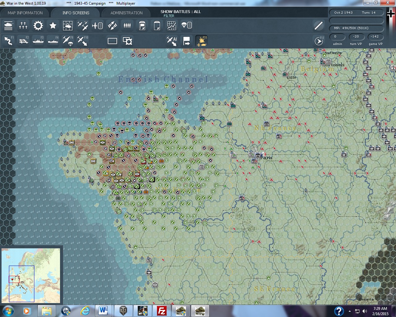Screen dimensions: 396x317
Task: Open Windows Explorer folder in taskbar
Action: (x=47, y=311)
